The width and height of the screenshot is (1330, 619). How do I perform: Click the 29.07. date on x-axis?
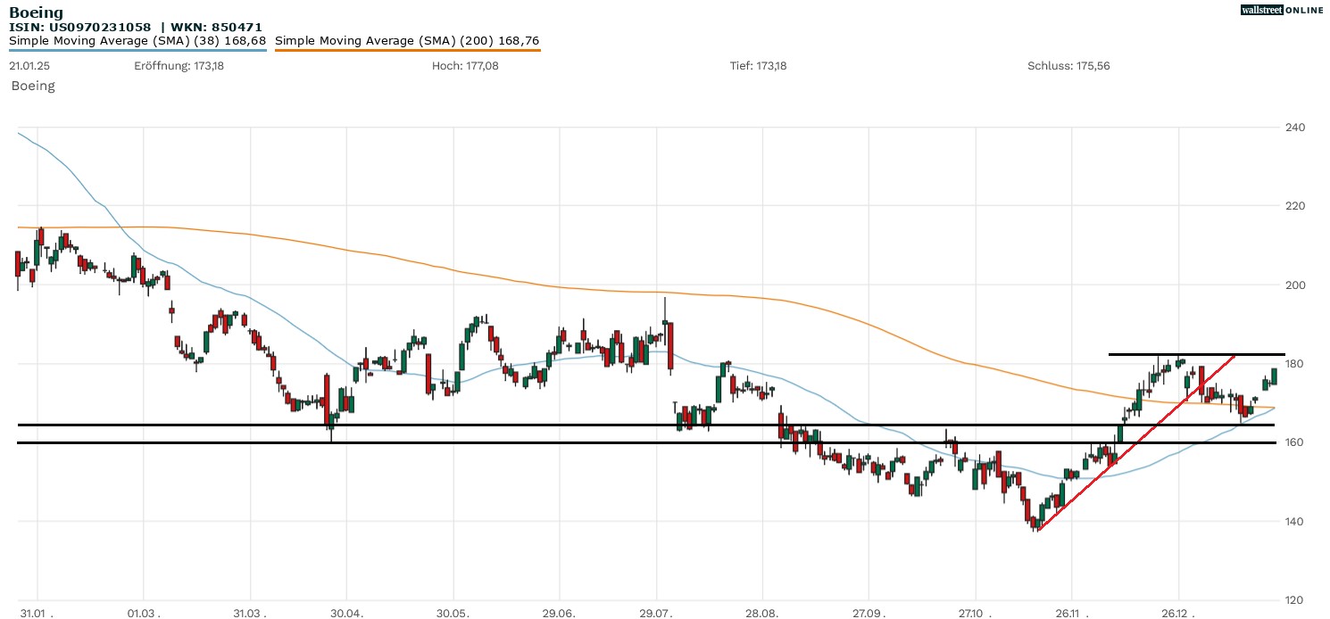point(656,614)
